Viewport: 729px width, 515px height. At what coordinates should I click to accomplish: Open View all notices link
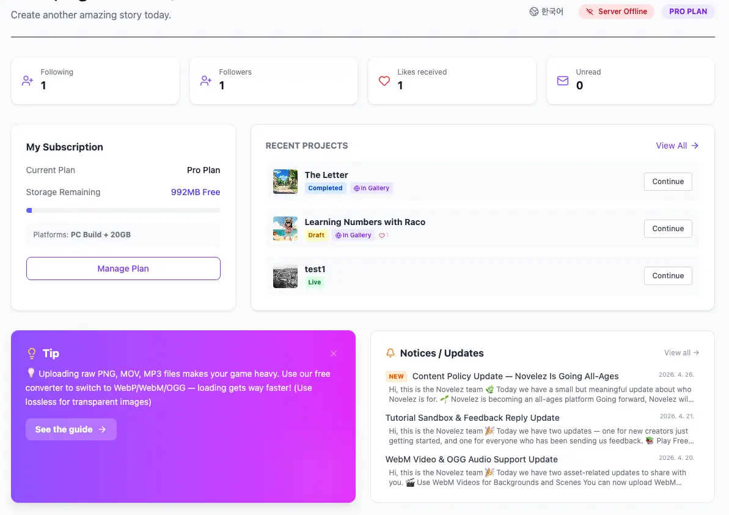point(681,353)
